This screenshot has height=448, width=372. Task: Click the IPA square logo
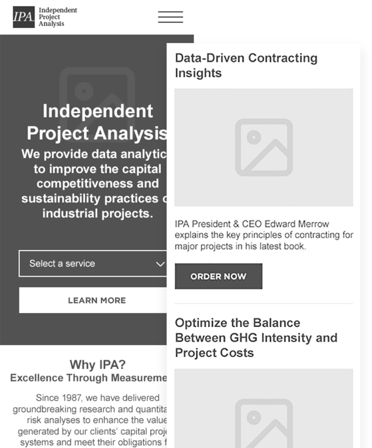(x=24, y=17)
